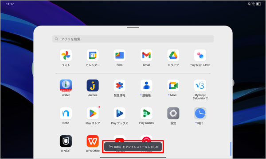Open MyScript Calculator 2

(200, 86)
